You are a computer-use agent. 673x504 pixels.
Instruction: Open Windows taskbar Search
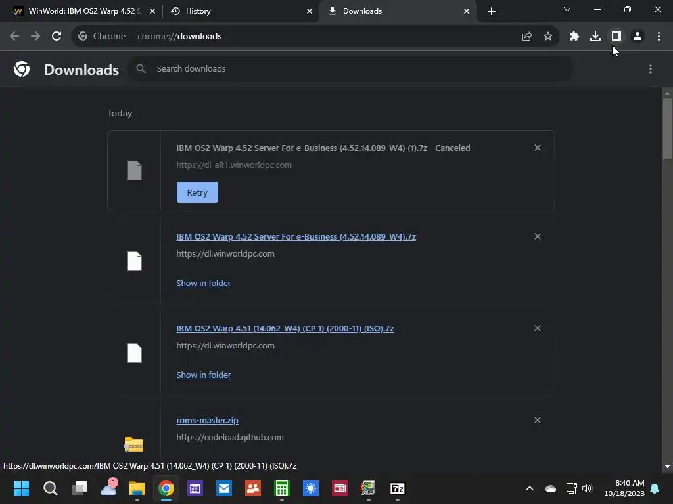click(50, 488)
